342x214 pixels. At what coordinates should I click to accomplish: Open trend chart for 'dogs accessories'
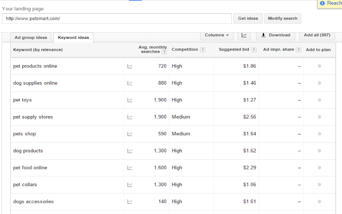[x=130, y=202]
